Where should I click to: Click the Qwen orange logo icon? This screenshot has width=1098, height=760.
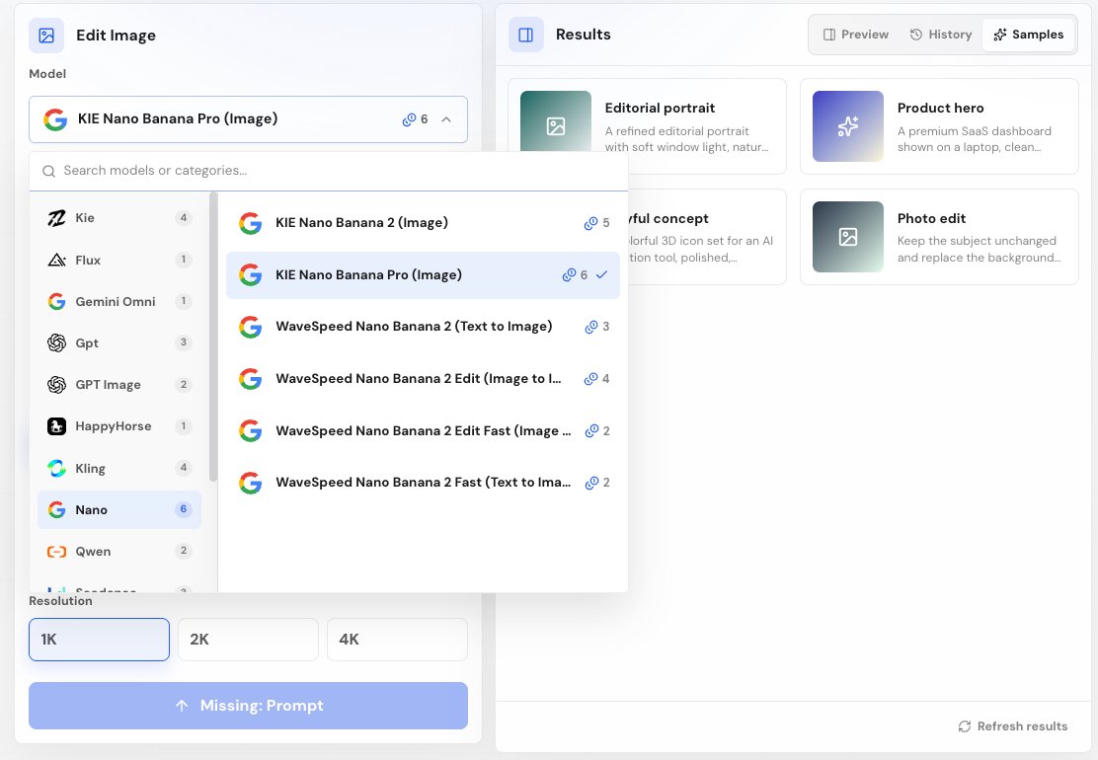pos(56,552)
